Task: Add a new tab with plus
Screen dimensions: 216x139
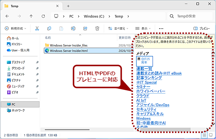Action: pyautogui.click(x=68, y=6)
